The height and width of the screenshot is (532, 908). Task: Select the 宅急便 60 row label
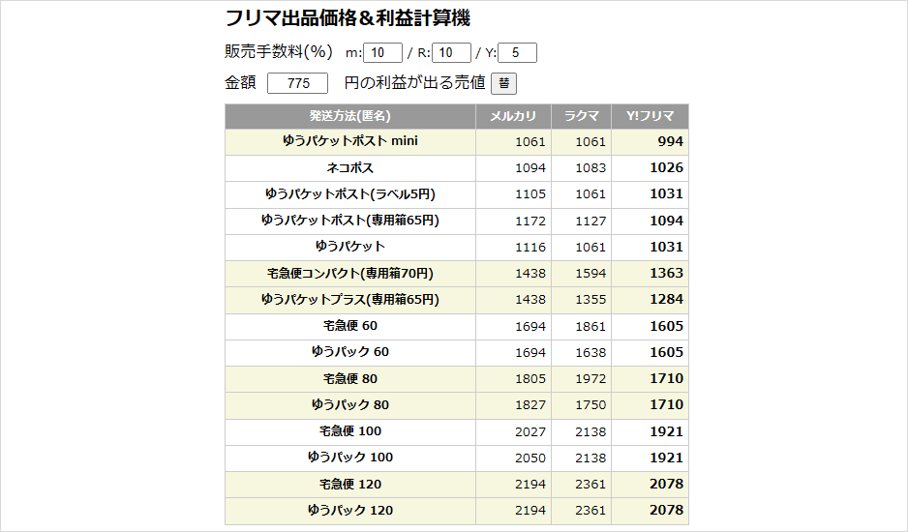point(349,326)
